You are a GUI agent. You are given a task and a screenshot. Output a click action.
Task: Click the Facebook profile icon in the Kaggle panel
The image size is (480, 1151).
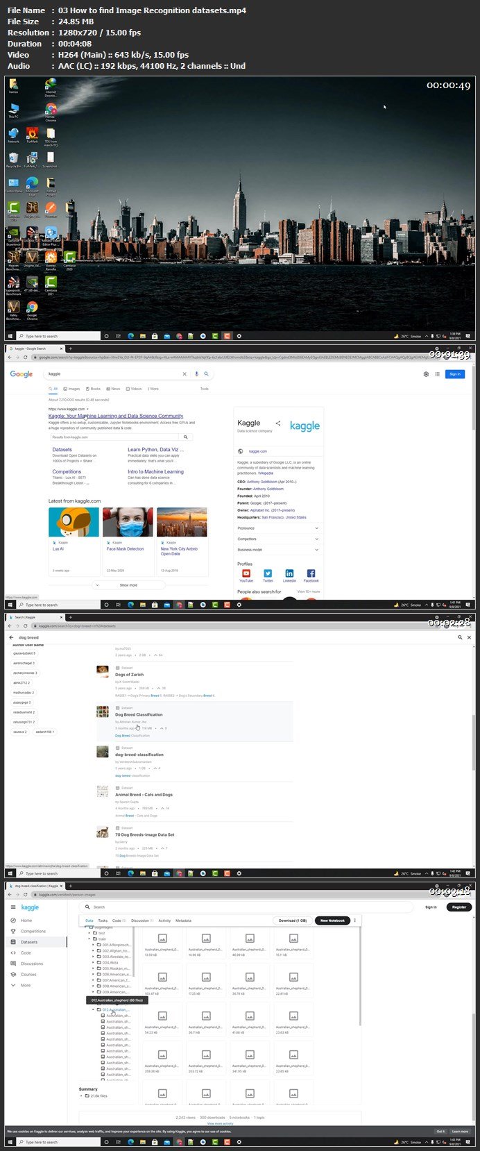pos(311,575)
